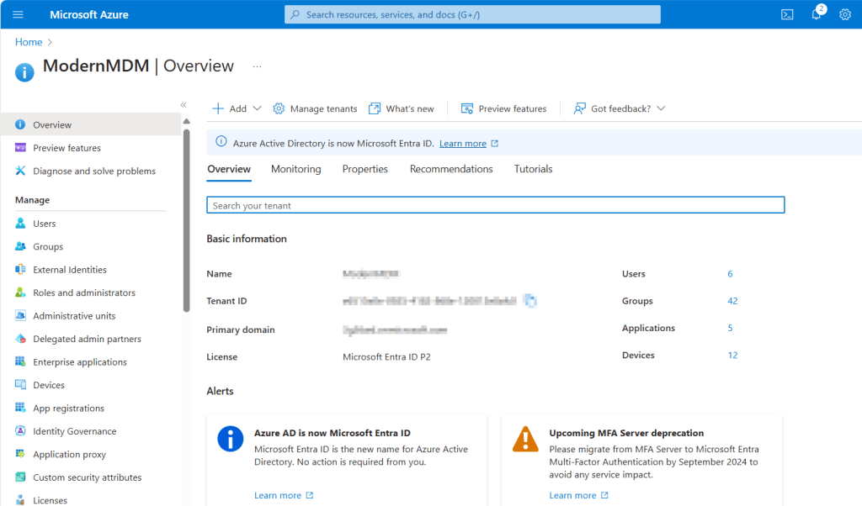Click the Search your tenant field
This screenshot has height=506, width=862.
[x=495, y=205]
